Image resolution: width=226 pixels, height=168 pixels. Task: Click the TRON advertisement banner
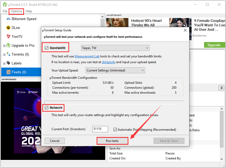tap(27, 121)
